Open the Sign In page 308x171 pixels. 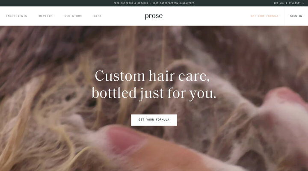pyautogui.click(x=296, y=16)
